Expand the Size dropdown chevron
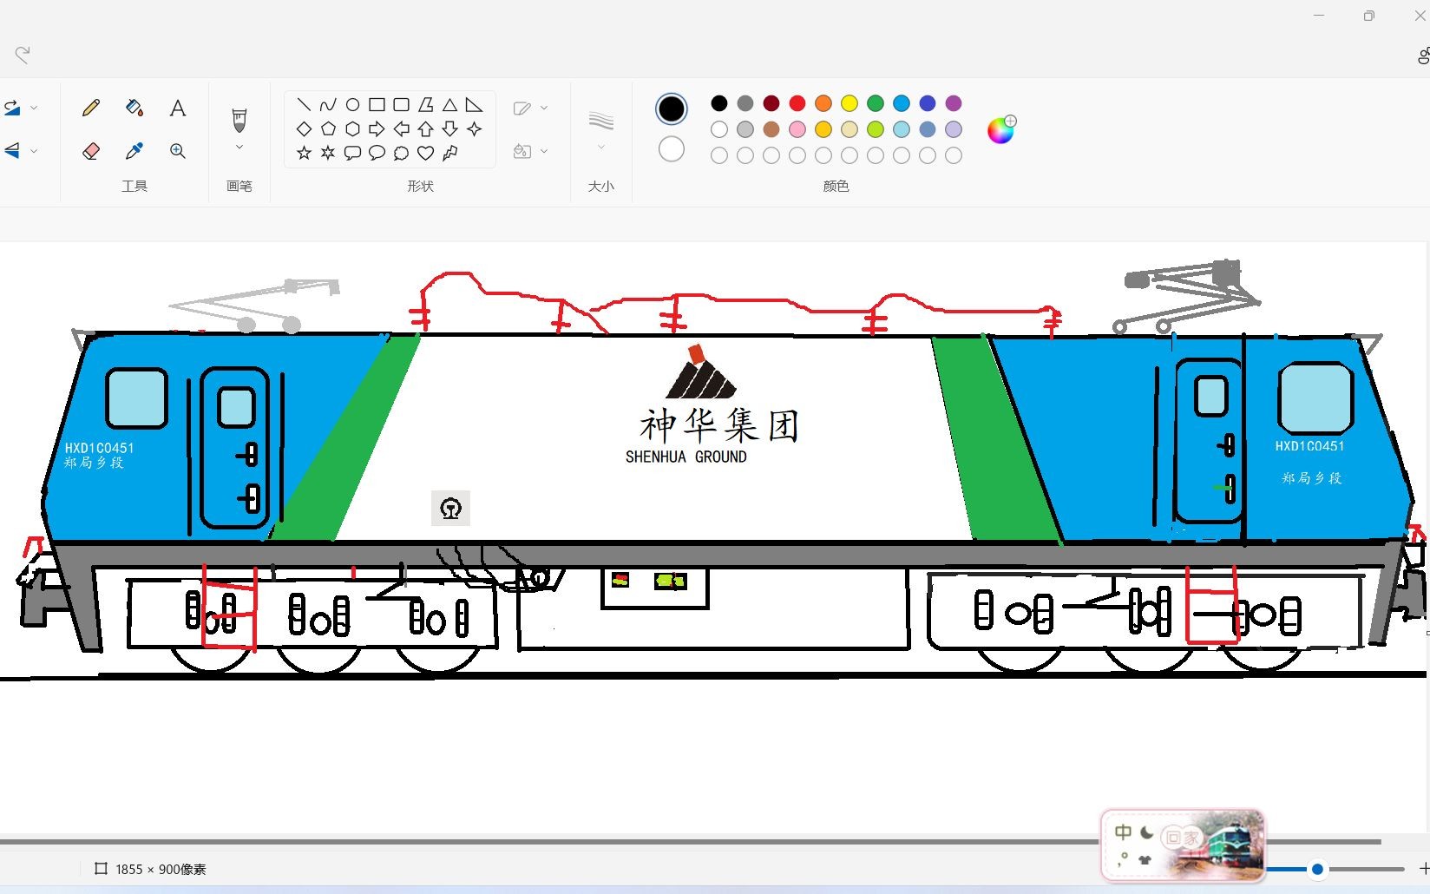1430x894 pixels. point(601,148)
